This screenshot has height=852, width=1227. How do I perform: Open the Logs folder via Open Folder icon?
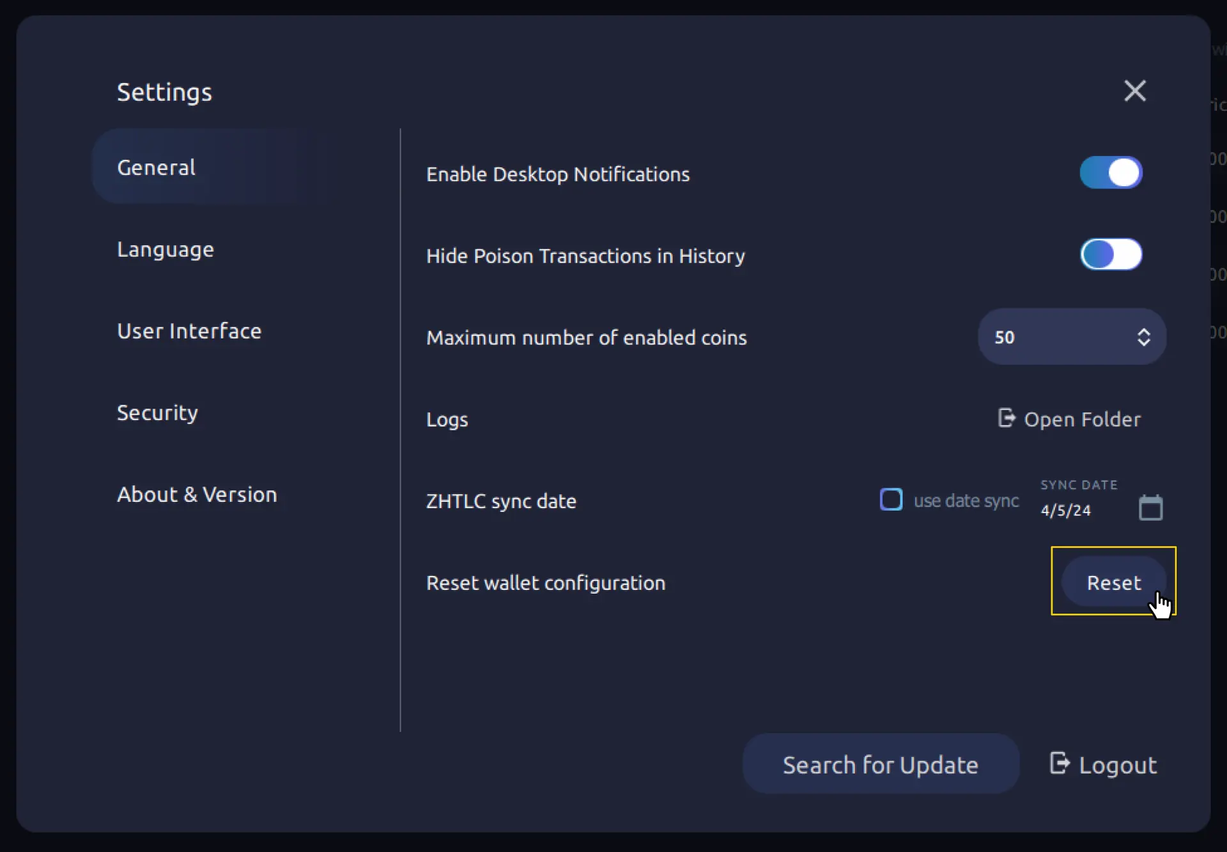coord(1007,419)
